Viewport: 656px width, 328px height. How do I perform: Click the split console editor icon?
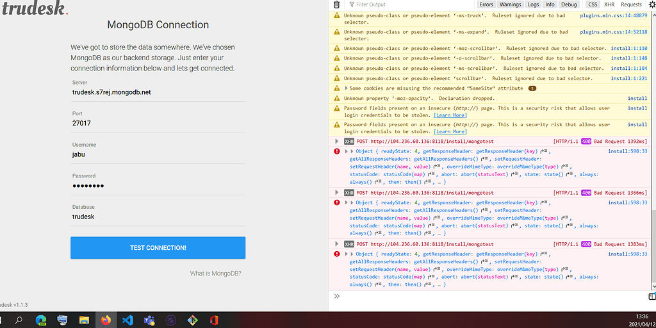tap(651, 297)
